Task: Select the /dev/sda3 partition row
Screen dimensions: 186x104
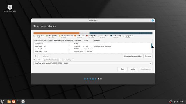Action: pos(92,51)
